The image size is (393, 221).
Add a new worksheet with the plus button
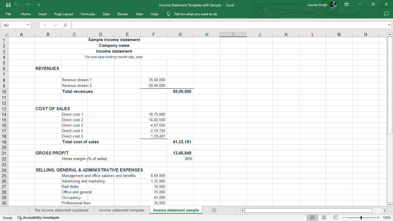pos(214,210)
